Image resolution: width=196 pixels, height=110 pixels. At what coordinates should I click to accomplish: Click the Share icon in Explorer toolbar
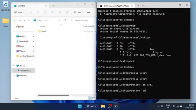point(60,12)
